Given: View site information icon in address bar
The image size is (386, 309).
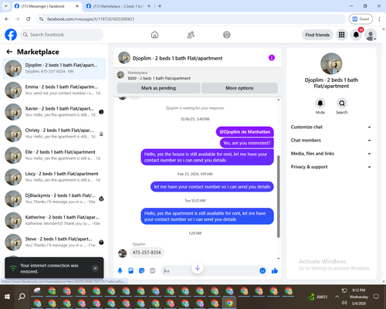Looking at the screenshot, I should tap(41, 19).
